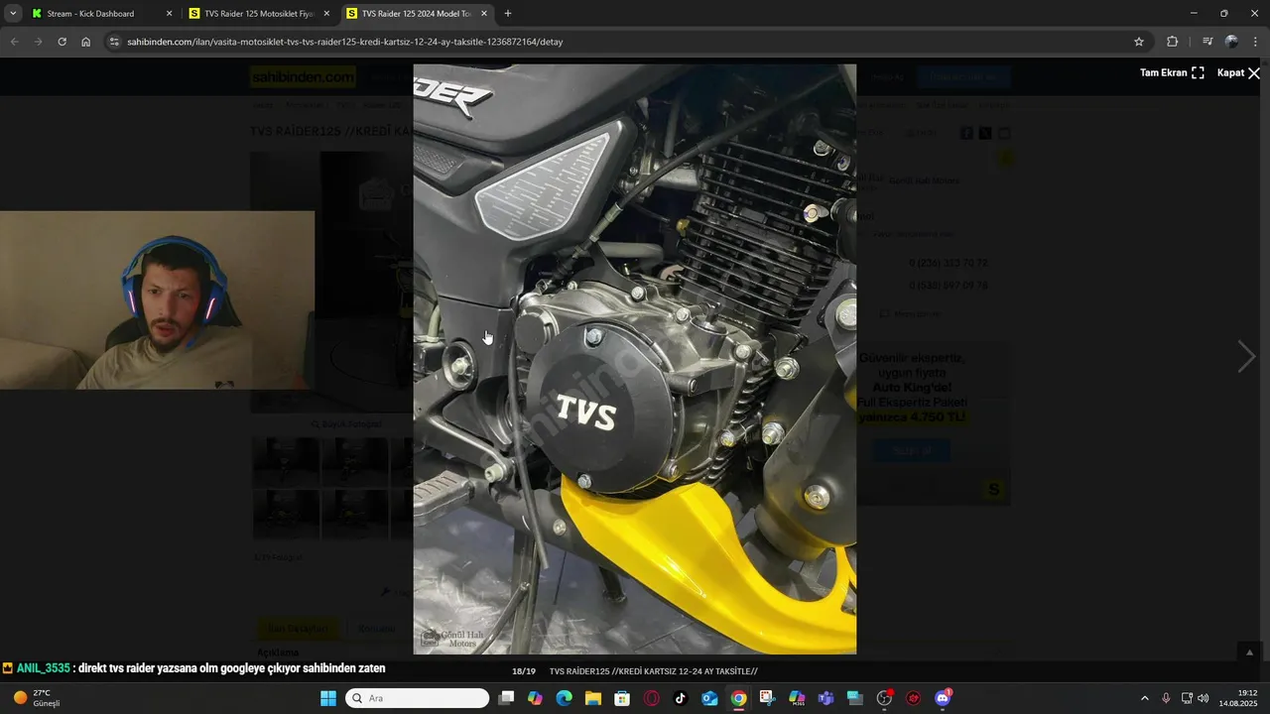The height and width of the screenshot is (714, 1270).
Task: Open TikTok from the taskbar
Action: click(x=681, y=698)
